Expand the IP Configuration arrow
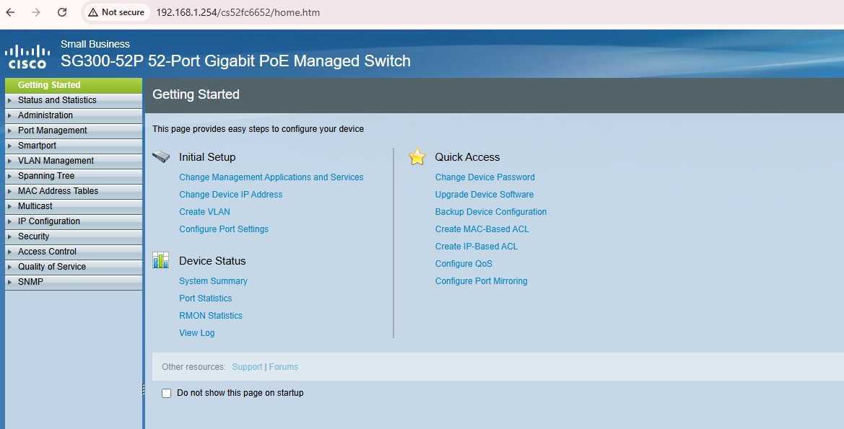 point(9,221)
